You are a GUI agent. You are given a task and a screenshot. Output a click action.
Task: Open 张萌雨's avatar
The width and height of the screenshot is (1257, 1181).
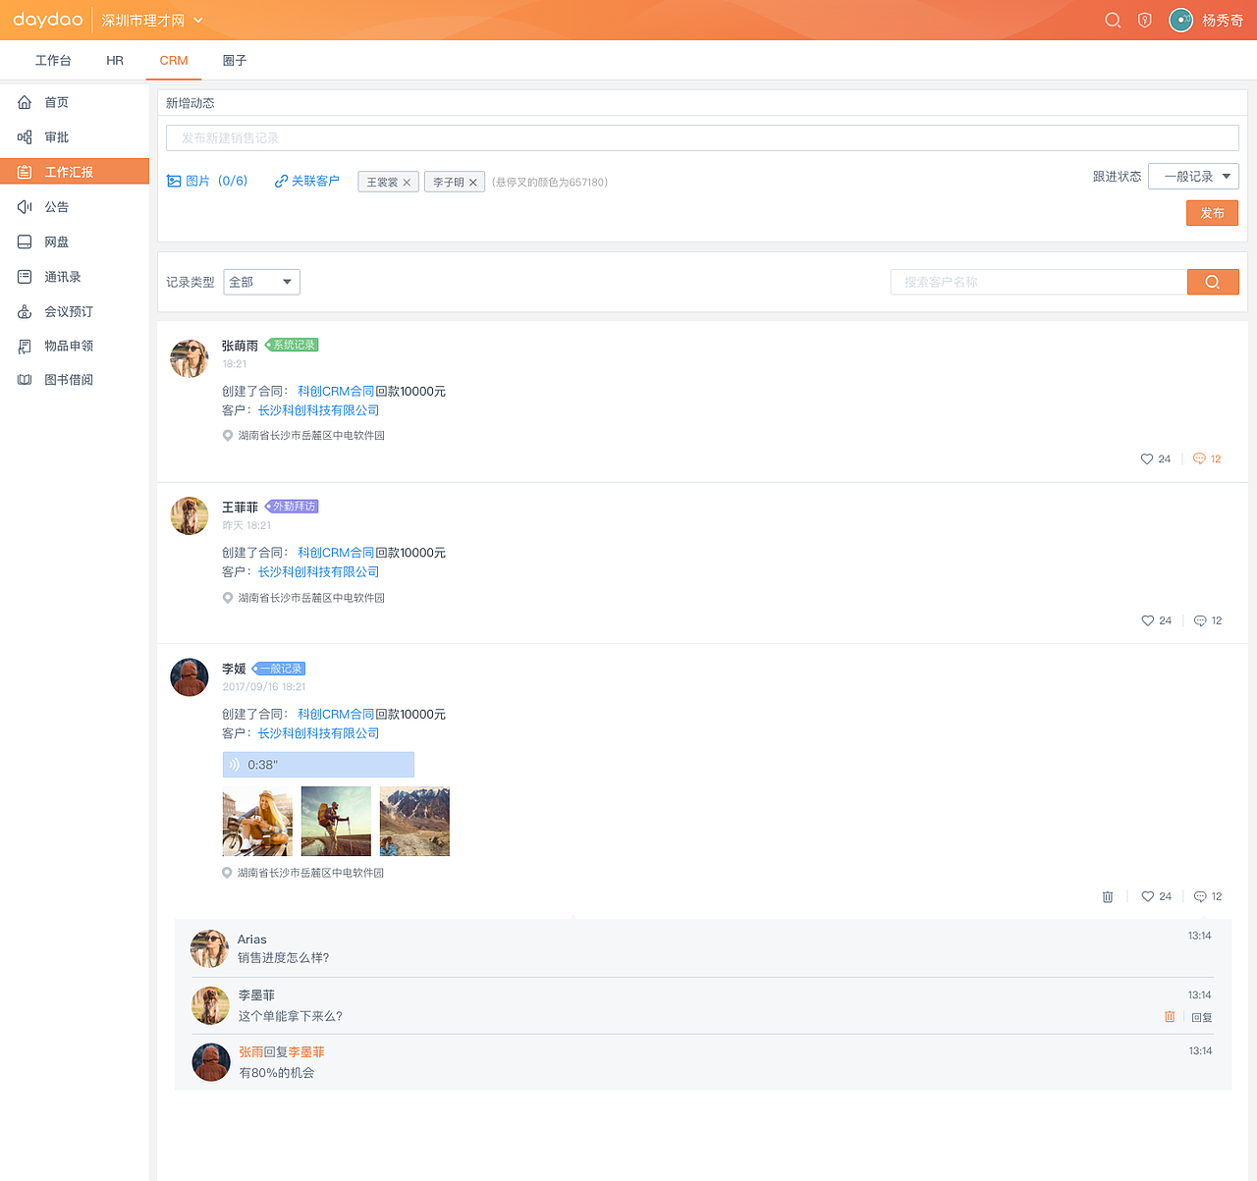pyautogui.click(x=190, y=358)
